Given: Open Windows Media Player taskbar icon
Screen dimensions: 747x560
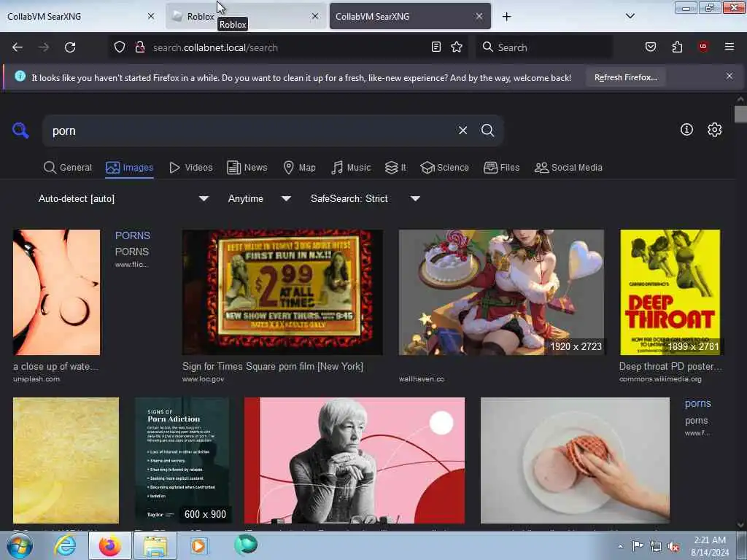Looking at the screenshot, I should [x=198, y=545].
